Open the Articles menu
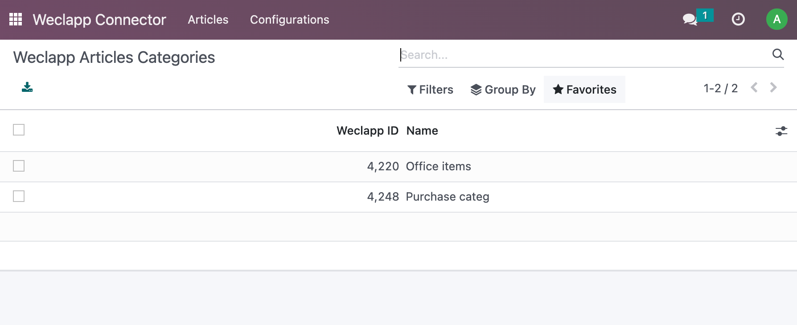 pyautogui.click(x=208, y=20)
